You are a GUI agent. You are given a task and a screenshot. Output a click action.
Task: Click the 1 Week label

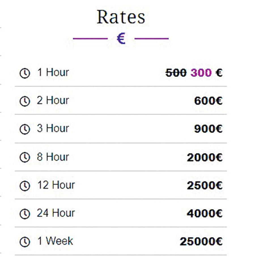click(x=55, y=241)
